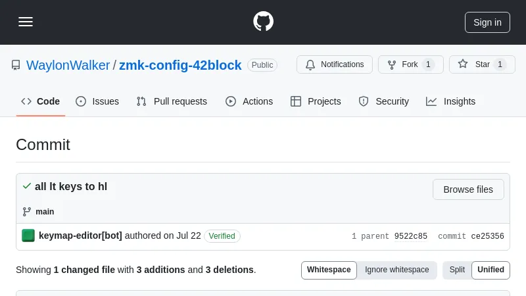Open the Issues tab
526x296 pixels.
point(97,101)
